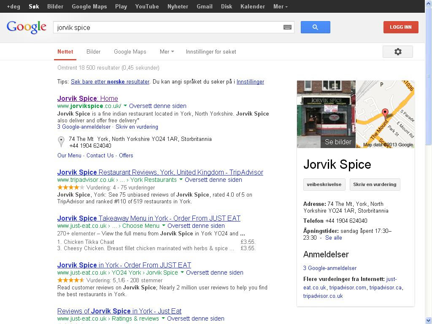Click the Skriv en vurdering button in side panel

pos(375,184)
